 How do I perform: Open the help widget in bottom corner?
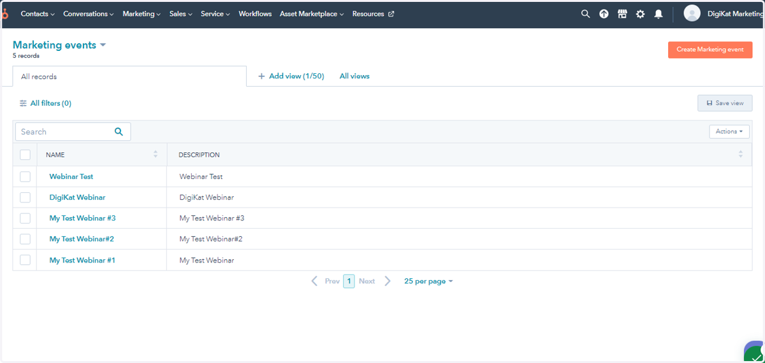(755, 352)
